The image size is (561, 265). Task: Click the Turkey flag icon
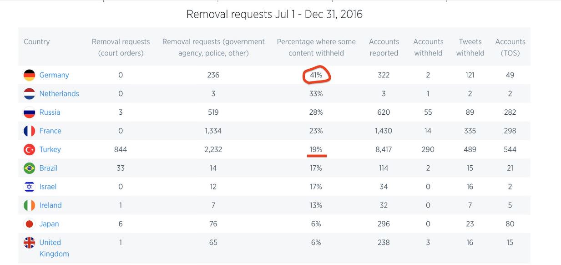point(29,149)
